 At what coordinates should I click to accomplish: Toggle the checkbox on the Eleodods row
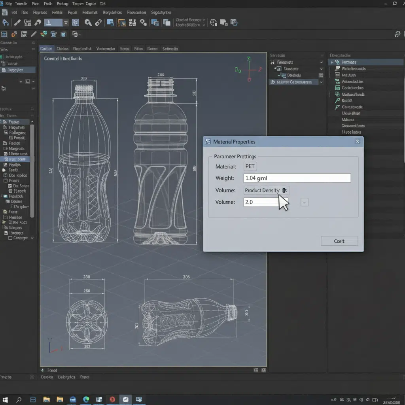(321, 75)
